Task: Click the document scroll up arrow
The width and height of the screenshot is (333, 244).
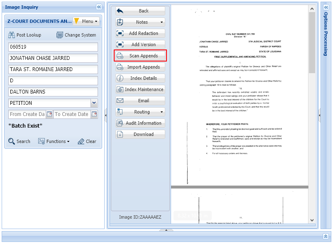Action: (x=312, y=9)
